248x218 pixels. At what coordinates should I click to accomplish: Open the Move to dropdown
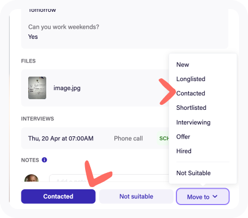pos(203,197)
